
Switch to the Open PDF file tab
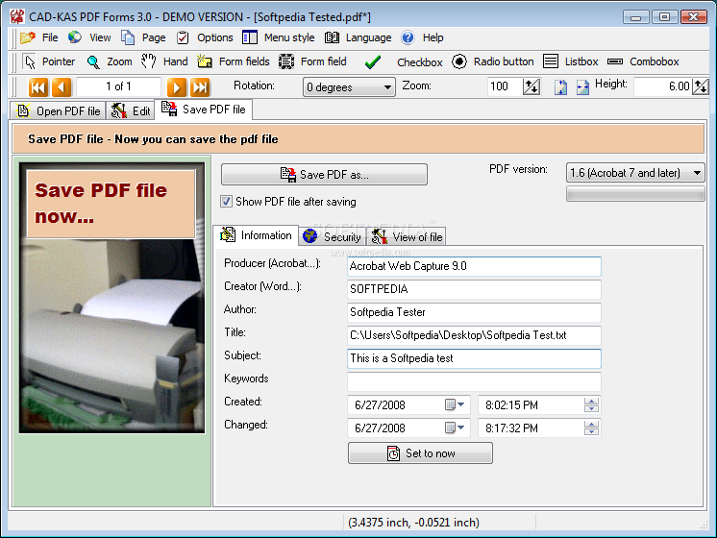(x=58, y=111)
